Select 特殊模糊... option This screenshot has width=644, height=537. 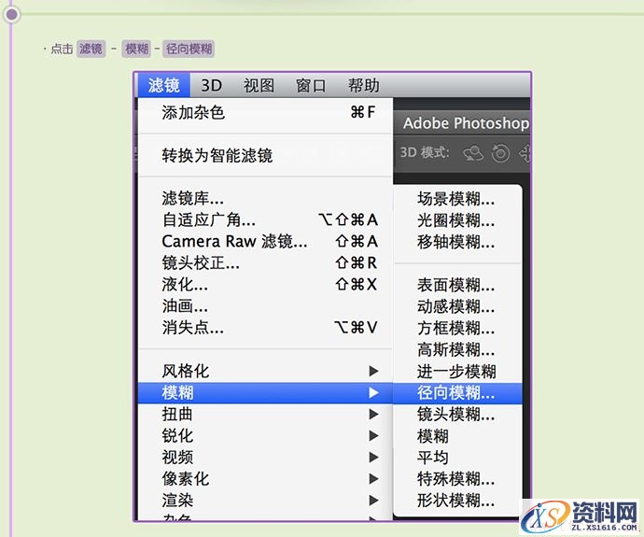(457, 478)
